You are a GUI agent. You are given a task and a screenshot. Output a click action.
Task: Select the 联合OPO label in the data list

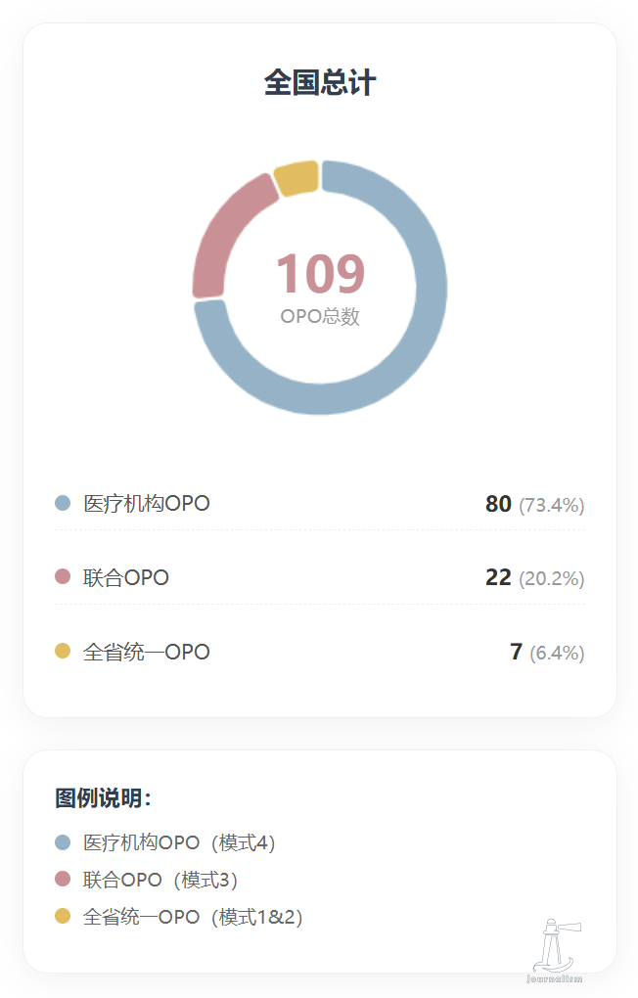click(x=126, y=578)
